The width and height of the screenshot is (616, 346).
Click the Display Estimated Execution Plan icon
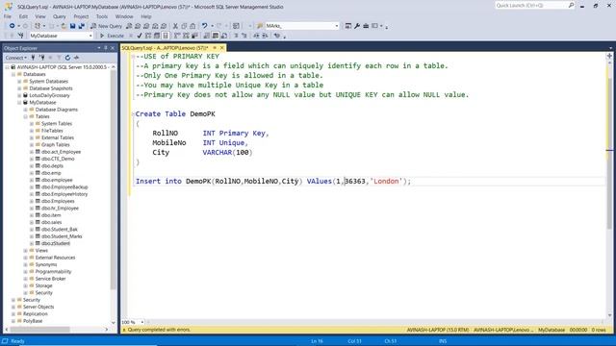pos(148,36)
